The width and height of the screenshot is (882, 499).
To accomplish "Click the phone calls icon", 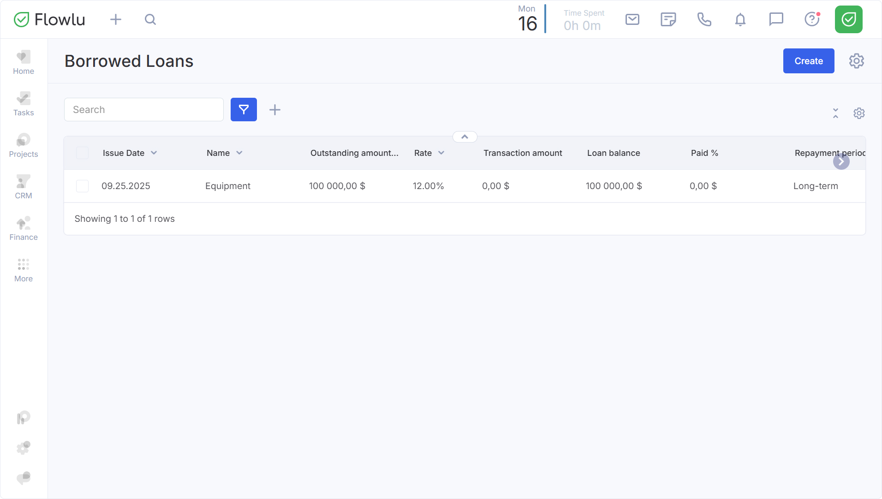I will 704,19.
